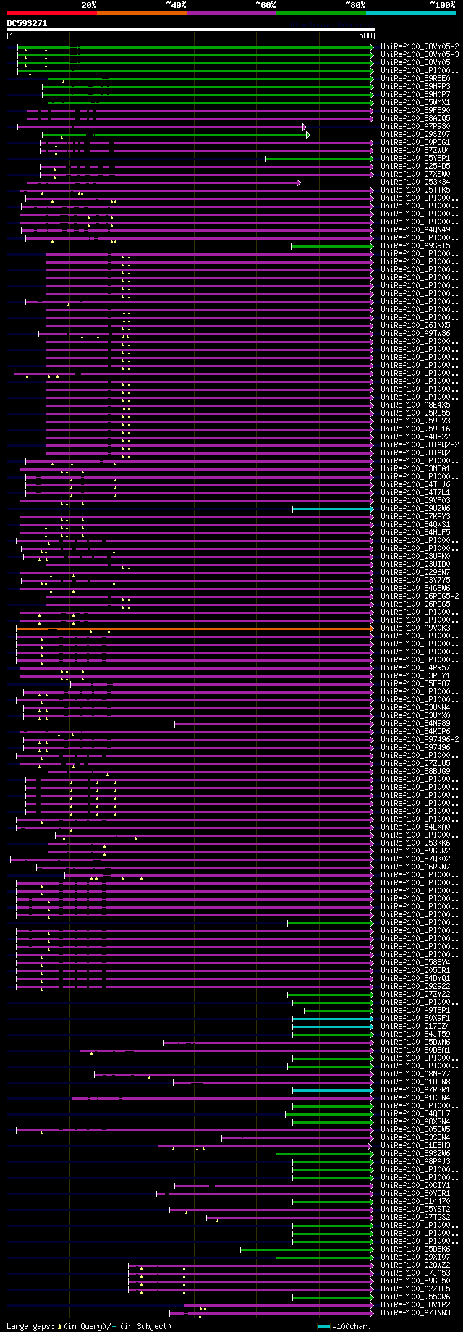
Task: Select UniRef100_A6RRW7 label
Action: coord(415,867)
